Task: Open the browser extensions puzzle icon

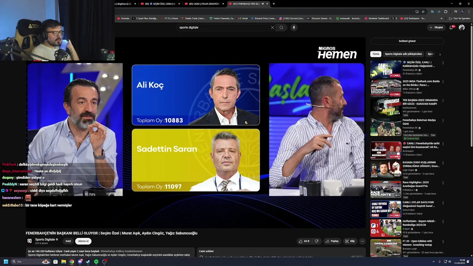Action: coord(446,11)
